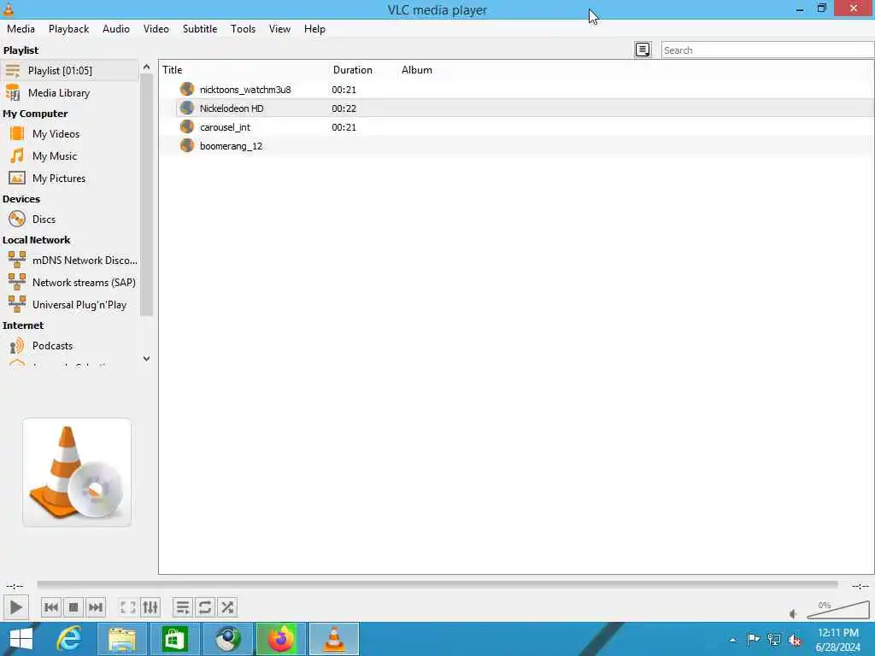Open File Explorer from taskbar
Screen dimensions: 875x656
click(122, 639)
